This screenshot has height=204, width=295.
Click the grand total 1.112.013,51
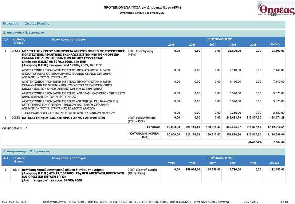[x=276, y=127]
